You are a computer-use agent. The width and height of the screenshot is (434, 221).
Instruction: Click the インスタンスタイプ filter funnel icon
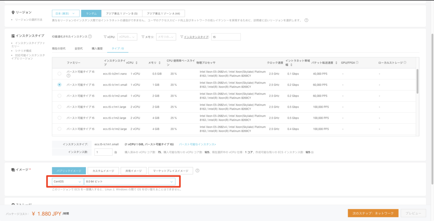182,37
